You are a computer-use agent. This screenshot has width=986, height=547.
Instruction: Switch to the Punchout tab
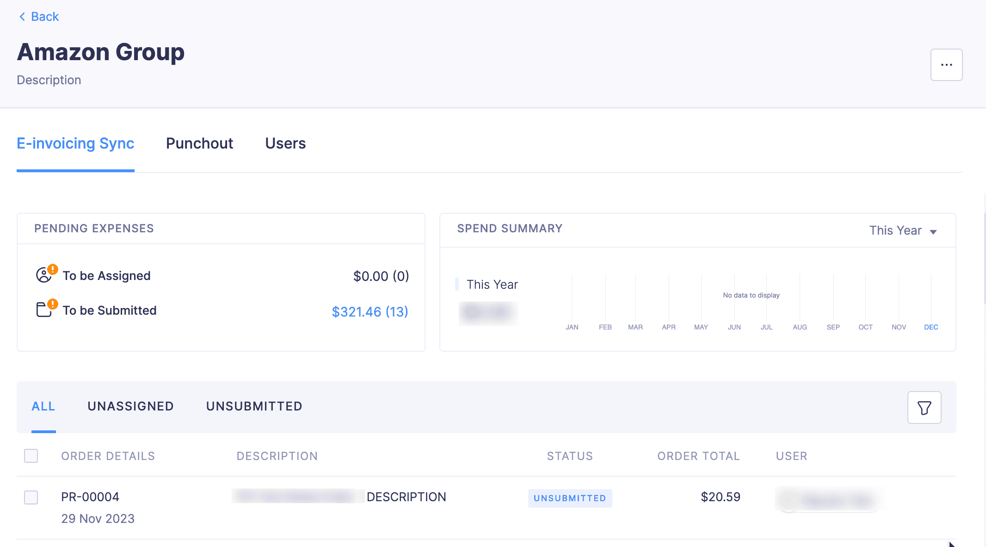point(199,143)
